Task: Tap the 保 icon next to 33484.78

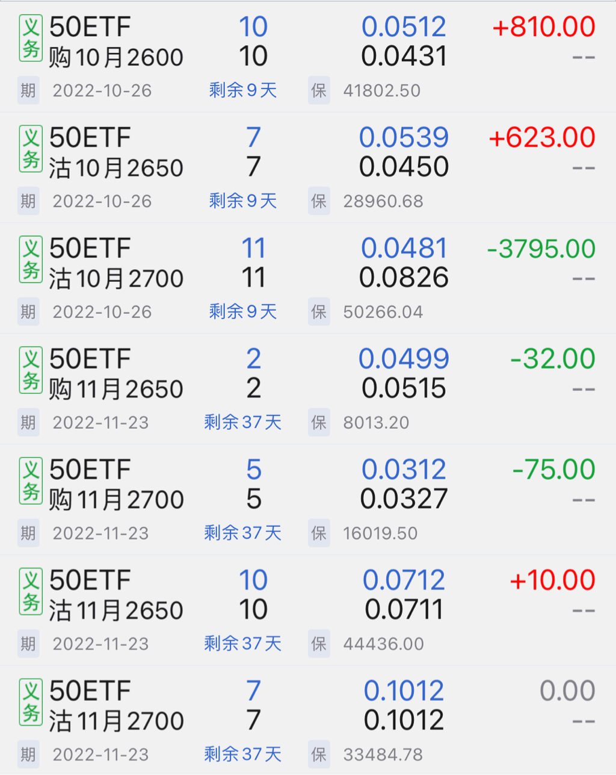Action: pyautogui.click(x=319, y=755)
